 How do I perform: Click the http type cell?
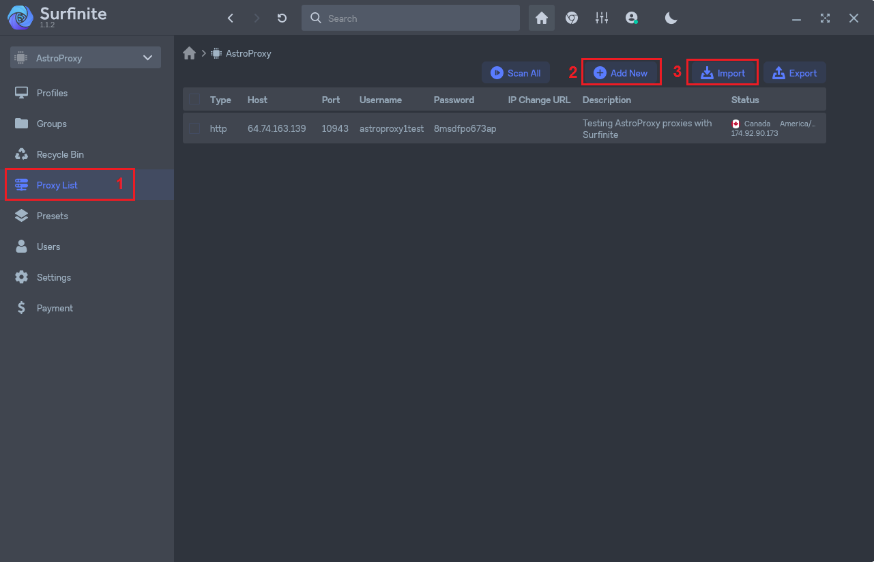click(x=218, y=128)
